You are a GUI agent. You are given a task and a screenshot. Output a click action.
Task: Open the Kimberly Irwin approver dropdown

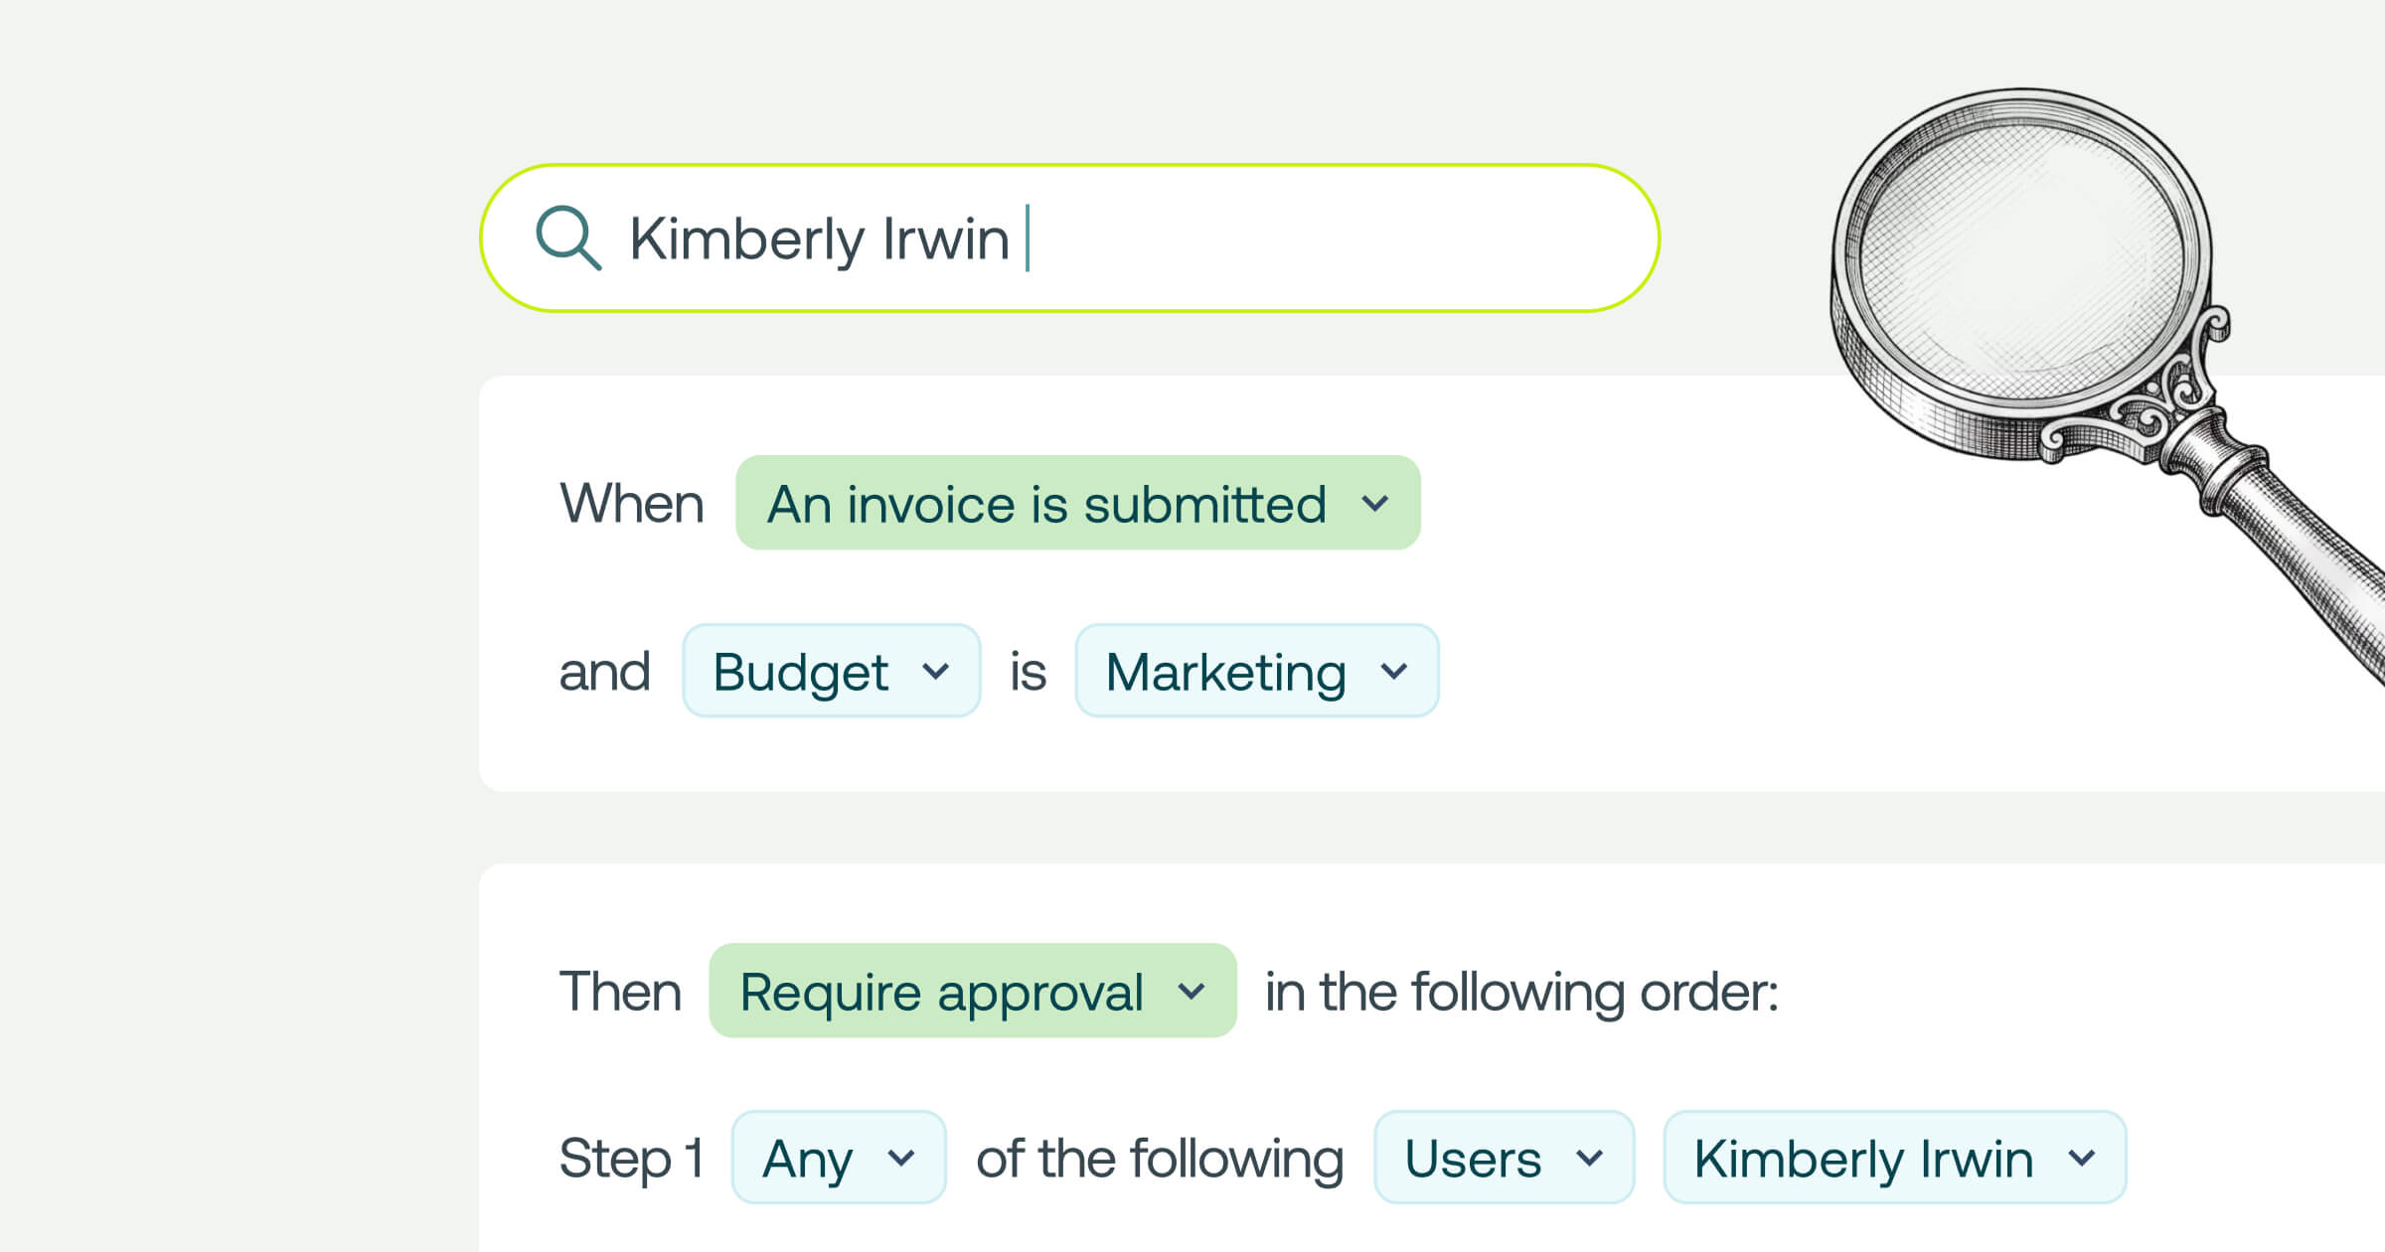[1863, 1159]
